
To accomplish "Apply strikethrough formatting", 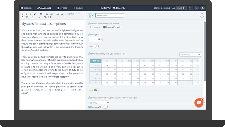I will tap(35, 14).
